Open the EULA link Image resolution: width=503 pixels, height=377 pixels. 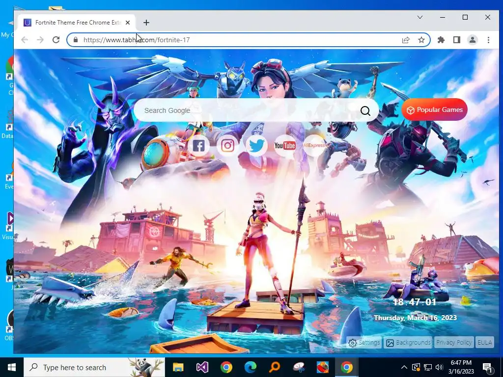(484, 342)
